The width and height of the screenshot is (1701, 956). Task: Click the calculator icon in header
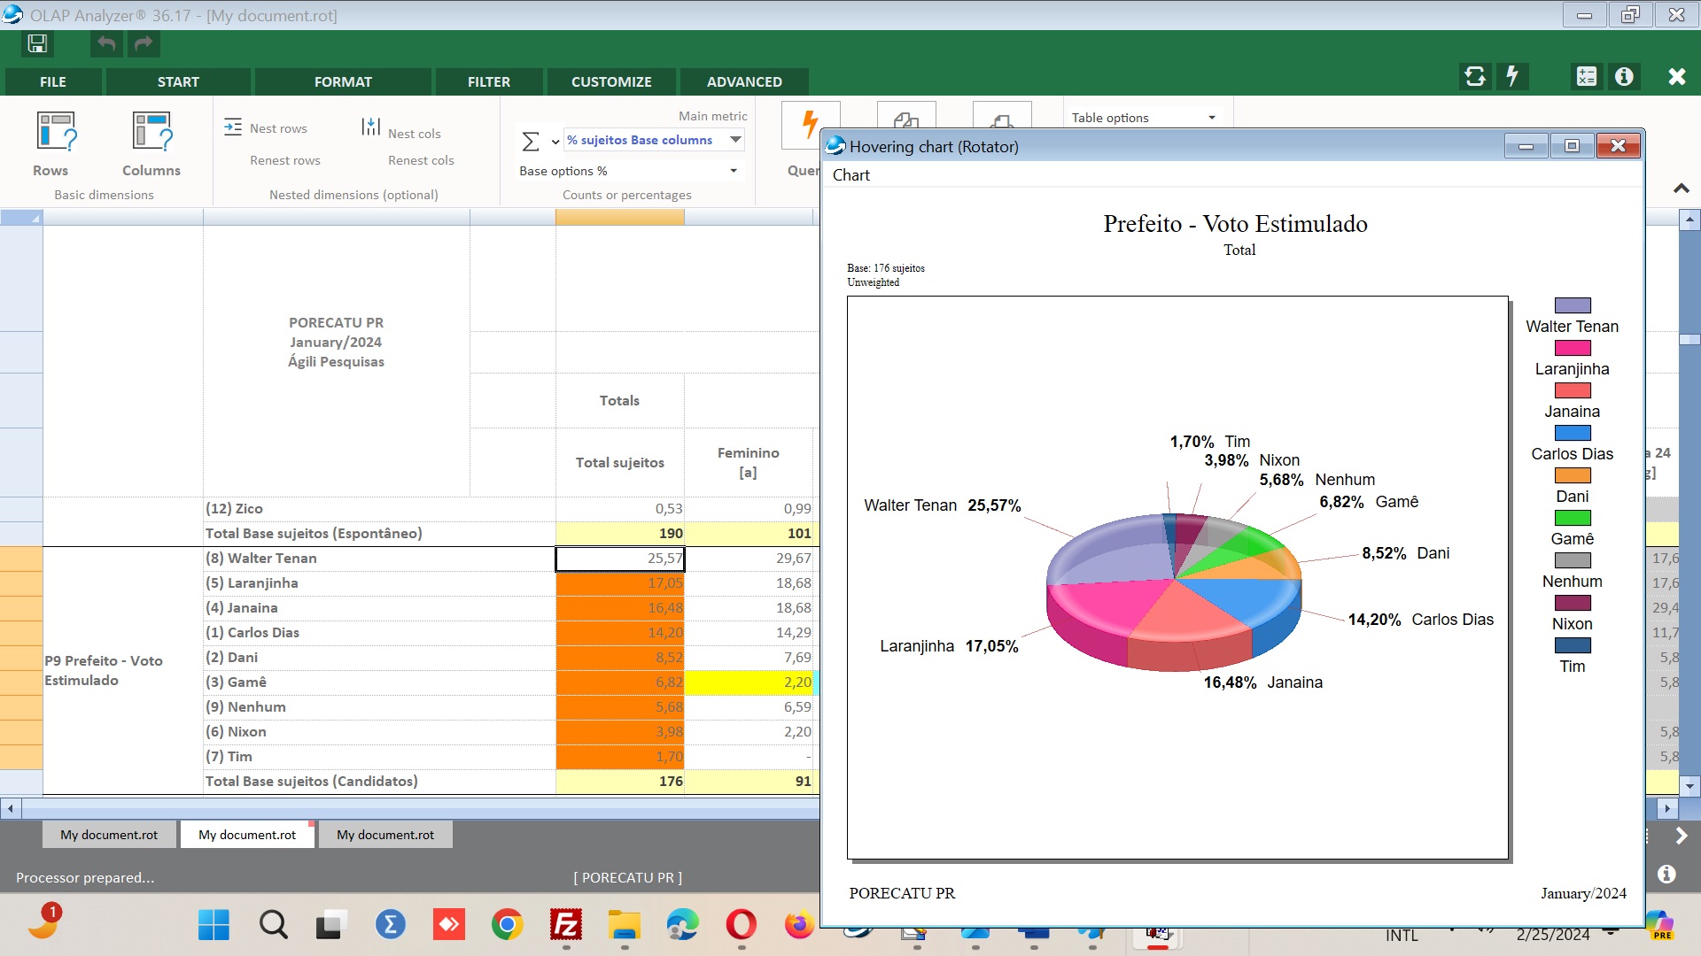coord(1586,77)
